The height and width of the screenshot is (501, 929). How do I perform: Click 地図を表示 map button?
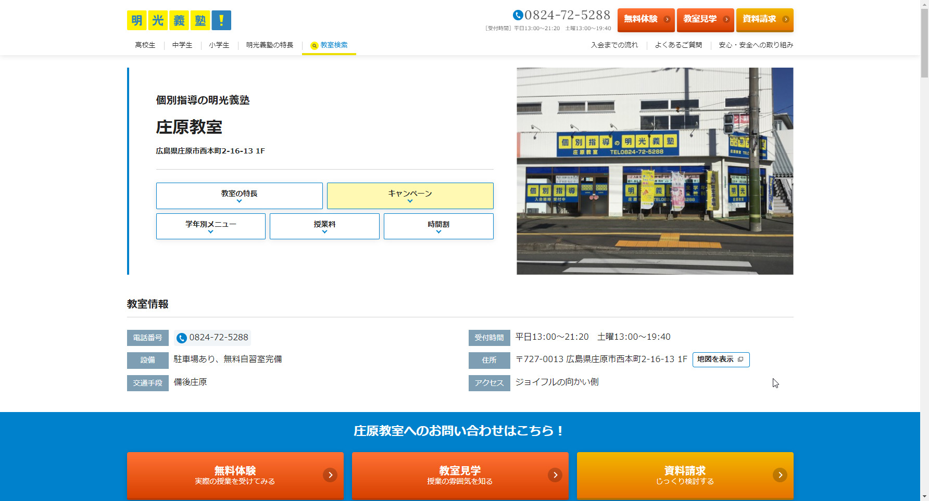721,359
